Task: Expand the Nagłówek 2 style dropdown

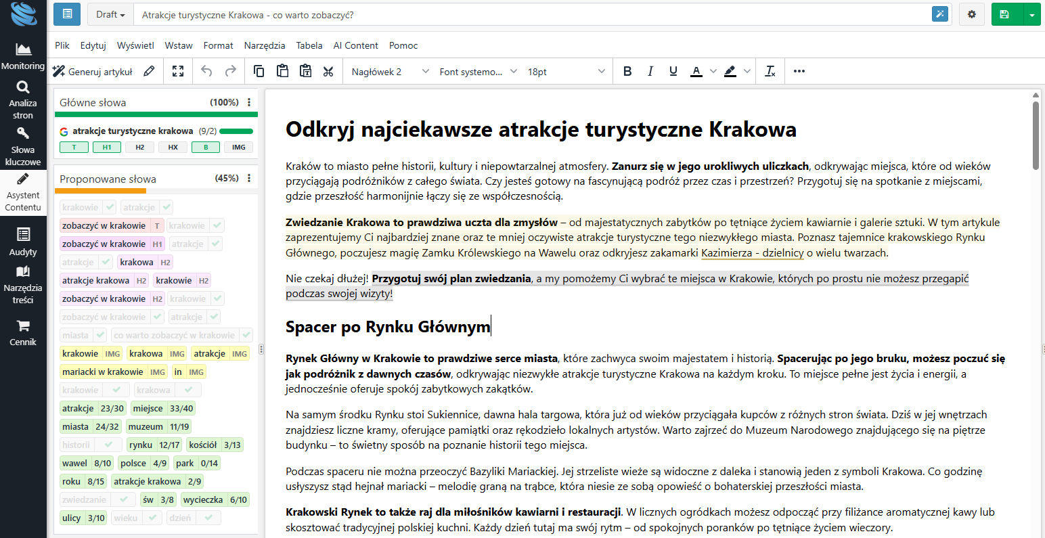Action: click(390, 71)
